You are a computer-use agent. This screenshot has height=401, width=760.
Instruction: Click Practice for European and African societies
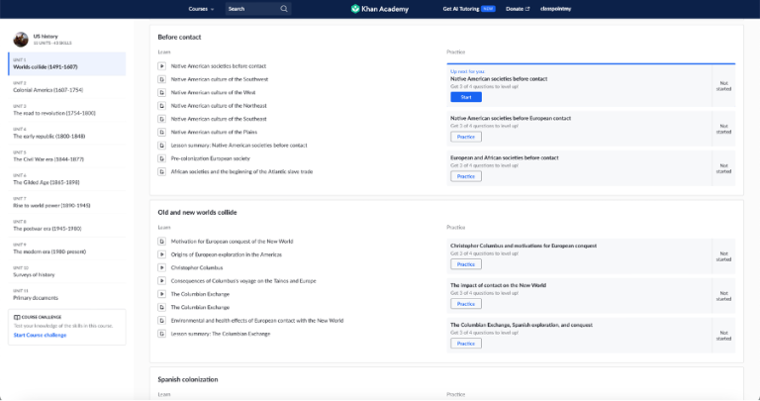click(466, 176)
